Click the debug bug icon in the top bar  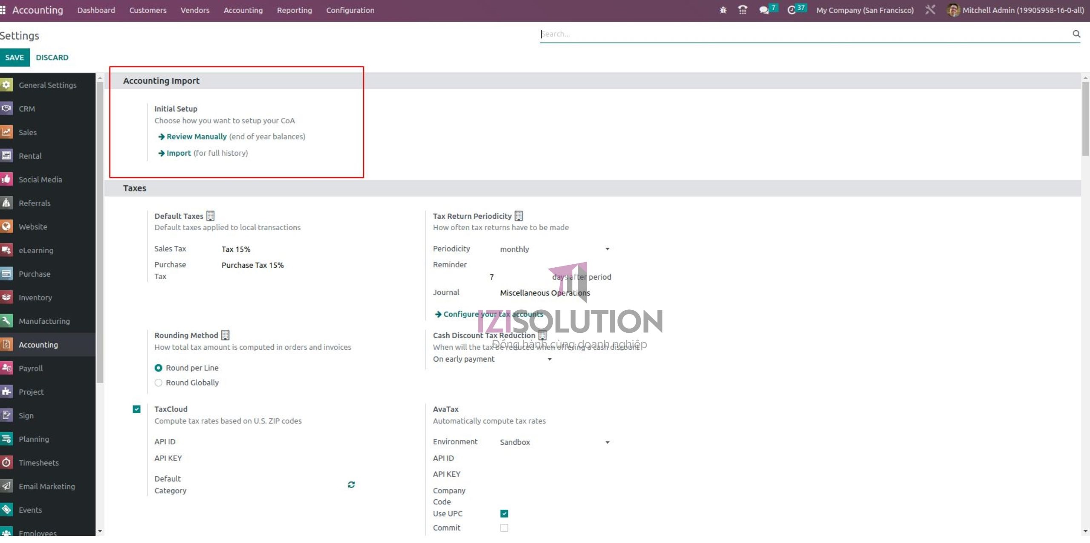[x=723, y=10]
